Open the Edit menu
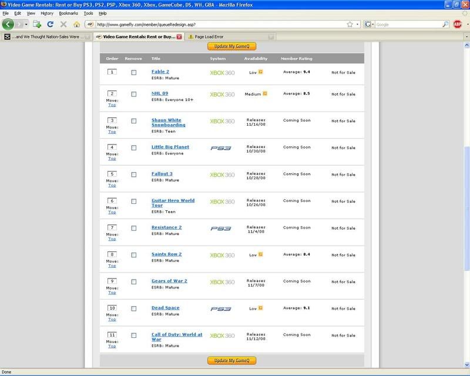This screenshot has height=376, width=470. click(x=18, y=13)
